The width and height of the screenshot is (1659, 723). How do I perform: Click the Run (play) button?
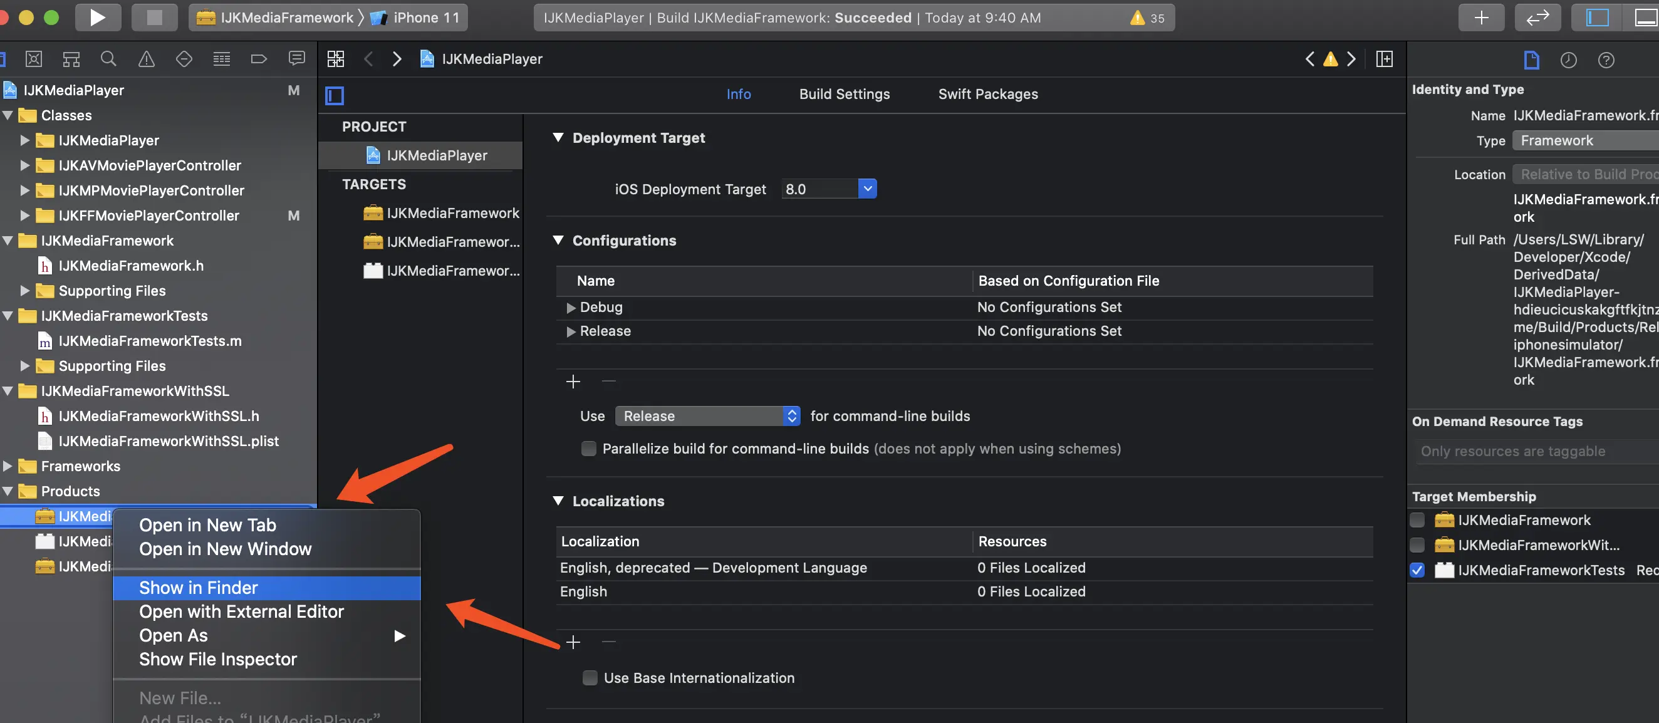point(97,18)
